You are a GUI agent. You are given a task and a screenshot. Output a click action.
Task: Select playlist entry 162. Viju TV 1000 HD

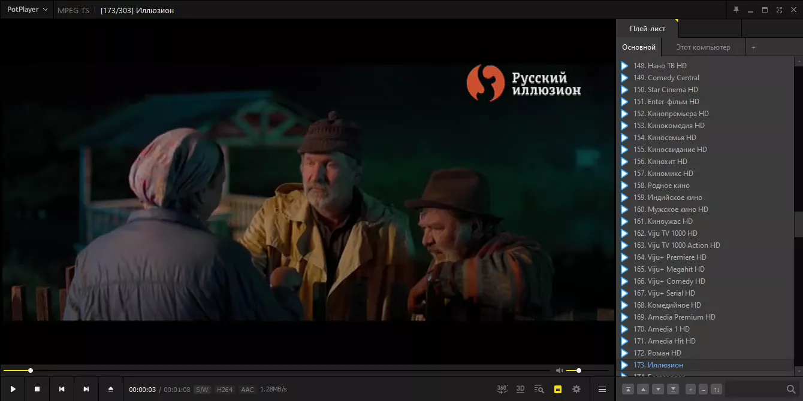pos(705,233)
